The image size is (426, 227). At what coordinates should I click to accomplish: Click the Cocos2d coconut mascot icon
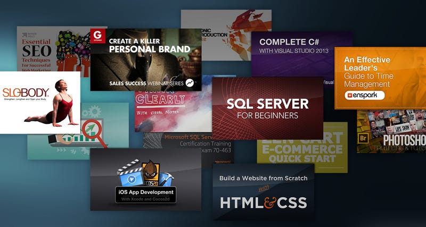[151, 170]
